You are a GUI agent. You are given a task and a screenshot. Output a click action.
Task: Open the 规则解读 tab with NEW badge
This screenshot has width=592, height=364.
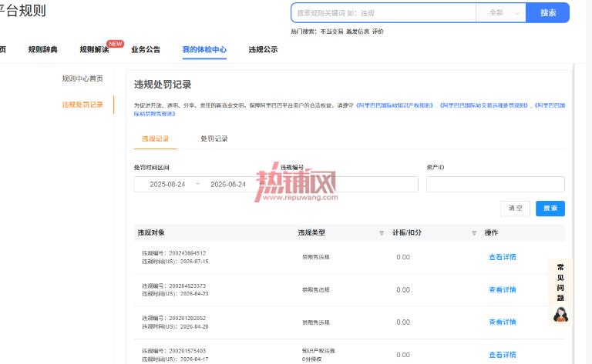pos(94,49)
